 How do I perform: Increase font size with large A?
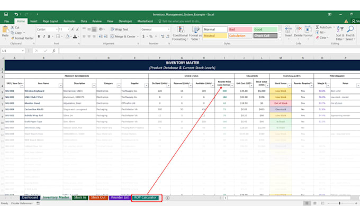[x=73, y=30]
